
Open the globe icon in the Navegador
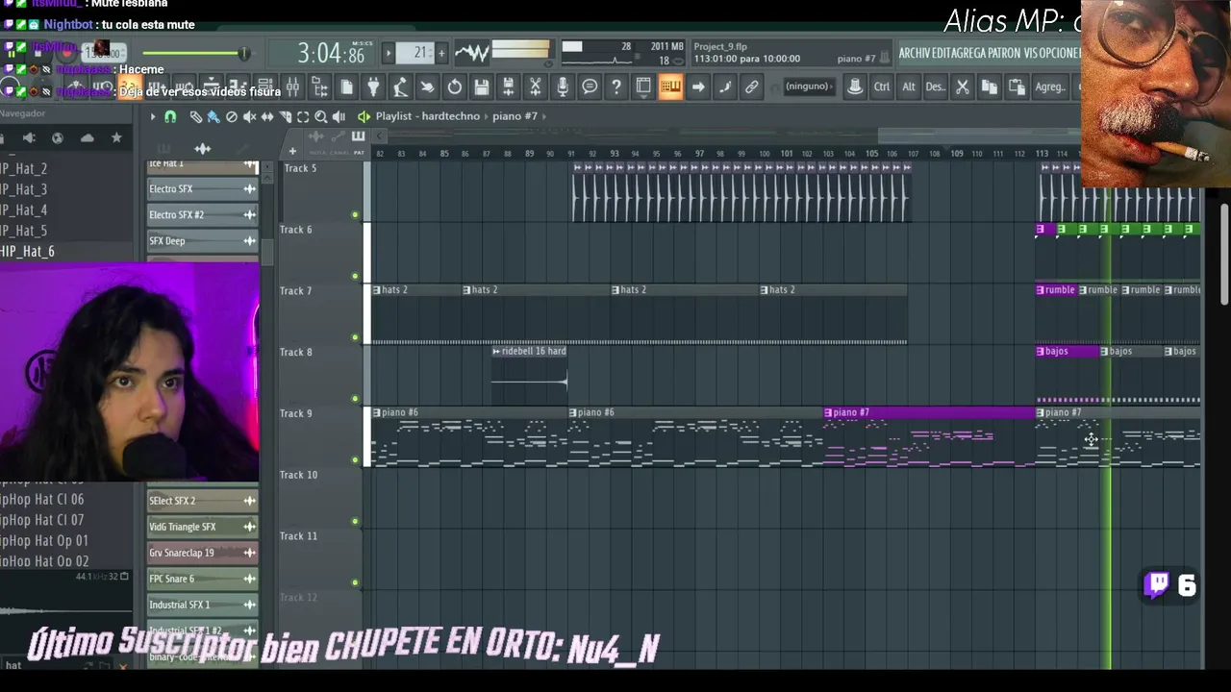(x=58, y=138)
